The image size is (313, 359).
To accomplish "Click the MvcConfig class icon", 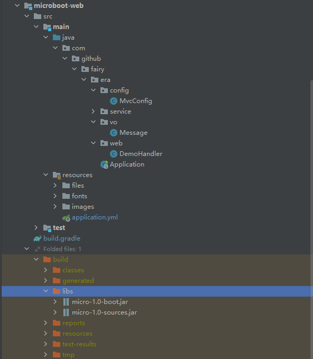I will click(x=114, y=101).
